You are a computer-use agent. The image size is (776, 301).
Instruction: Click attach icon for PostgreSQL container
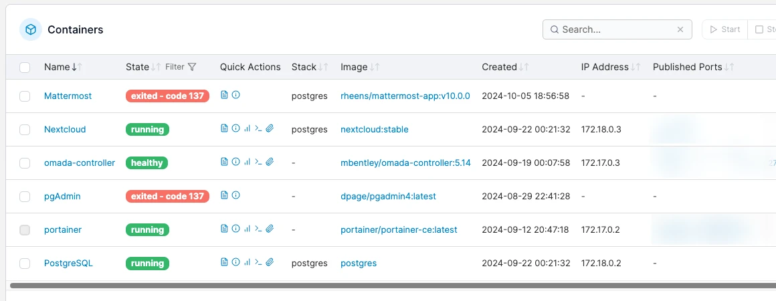click(270, 263)
